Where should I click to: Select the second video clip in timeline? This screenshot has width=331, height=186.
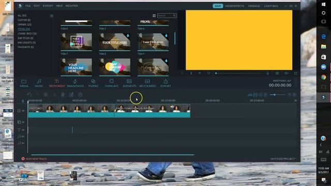(x=152, y=111)
